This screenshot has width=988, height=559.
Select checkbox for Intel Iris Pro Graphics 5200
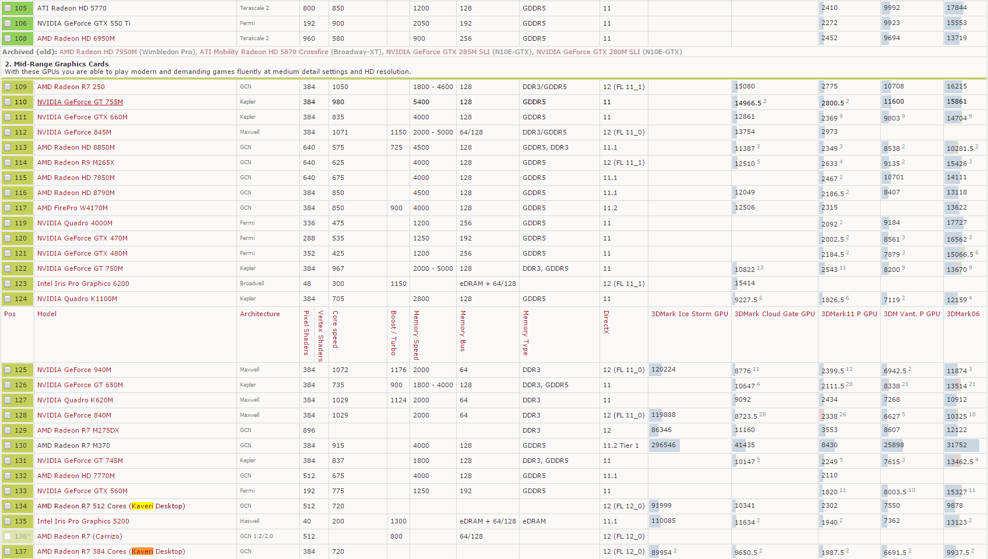[8, 521]
